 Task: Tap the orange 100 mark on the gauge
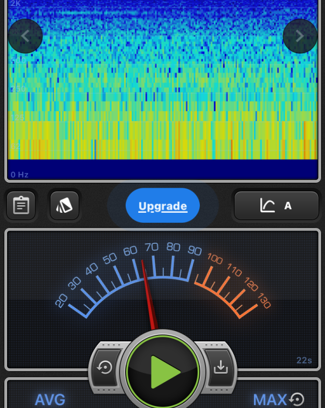pyautogui.click(x=215, y=259)
